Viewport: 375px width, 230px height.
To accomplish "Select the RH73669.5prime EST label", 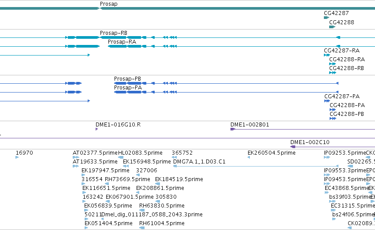I will tap(127, 180).
